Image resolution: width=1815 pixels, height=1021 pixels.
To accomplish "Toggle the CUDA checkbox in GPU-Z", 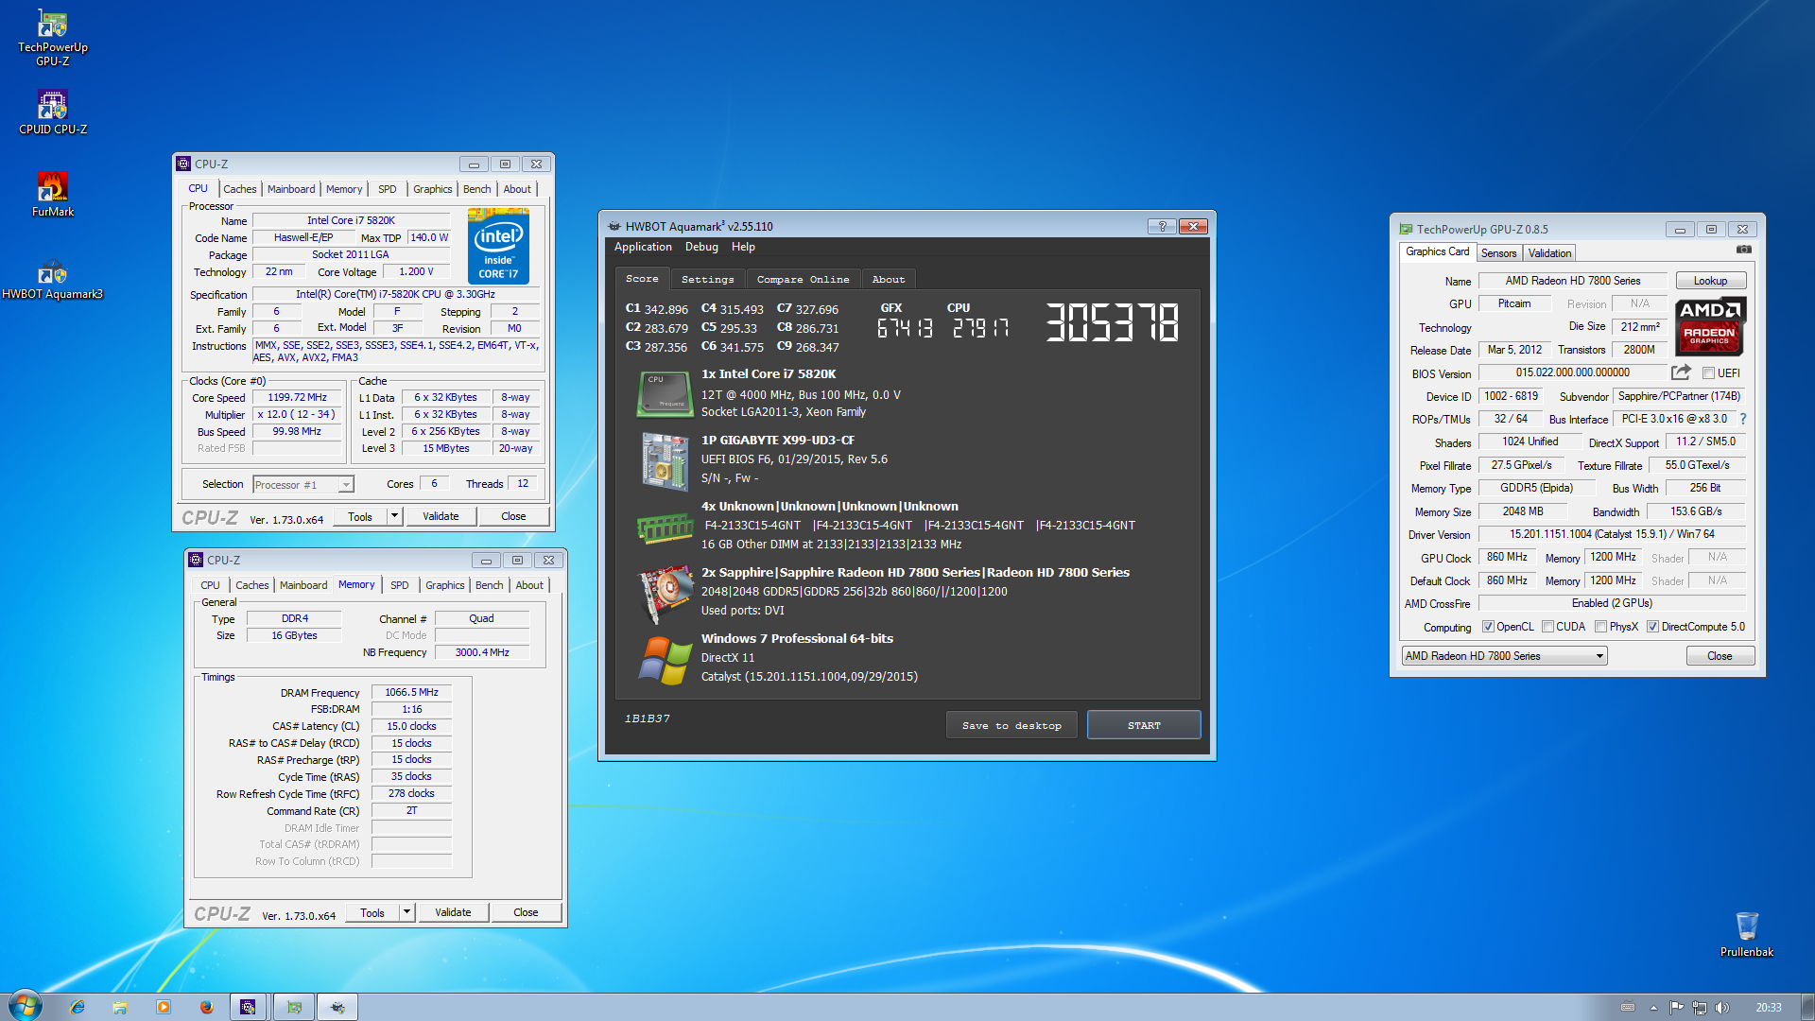I will click(1547, 627).
